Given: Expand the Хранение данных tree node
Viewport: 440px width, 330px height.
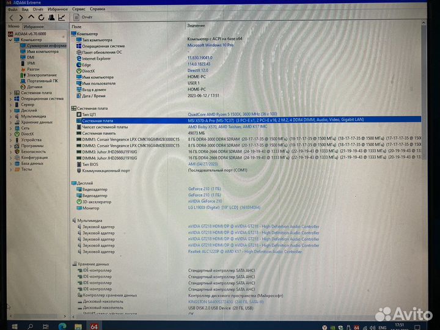Looking at the screenshot, I should click(10, 122).
